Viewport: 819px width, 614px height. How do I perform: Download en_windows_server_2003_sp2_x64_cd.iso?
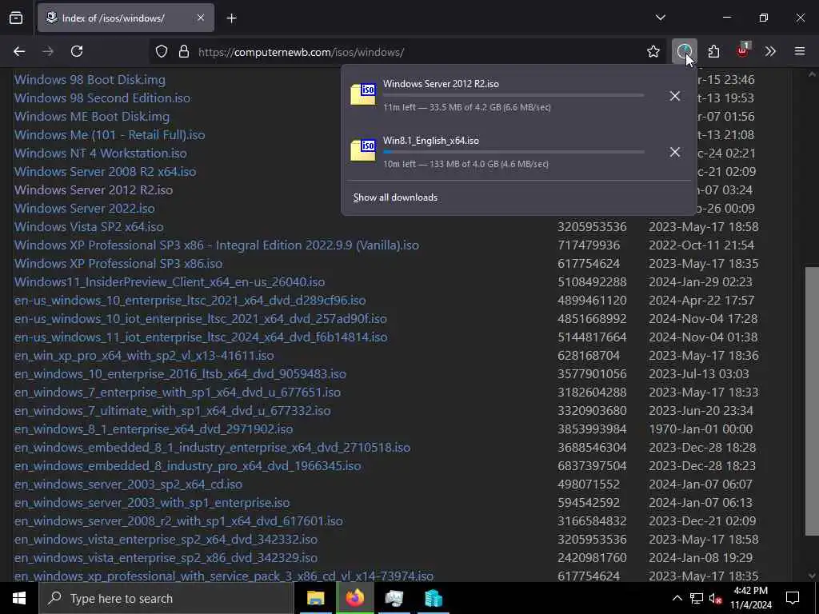(x=129, y=484)
